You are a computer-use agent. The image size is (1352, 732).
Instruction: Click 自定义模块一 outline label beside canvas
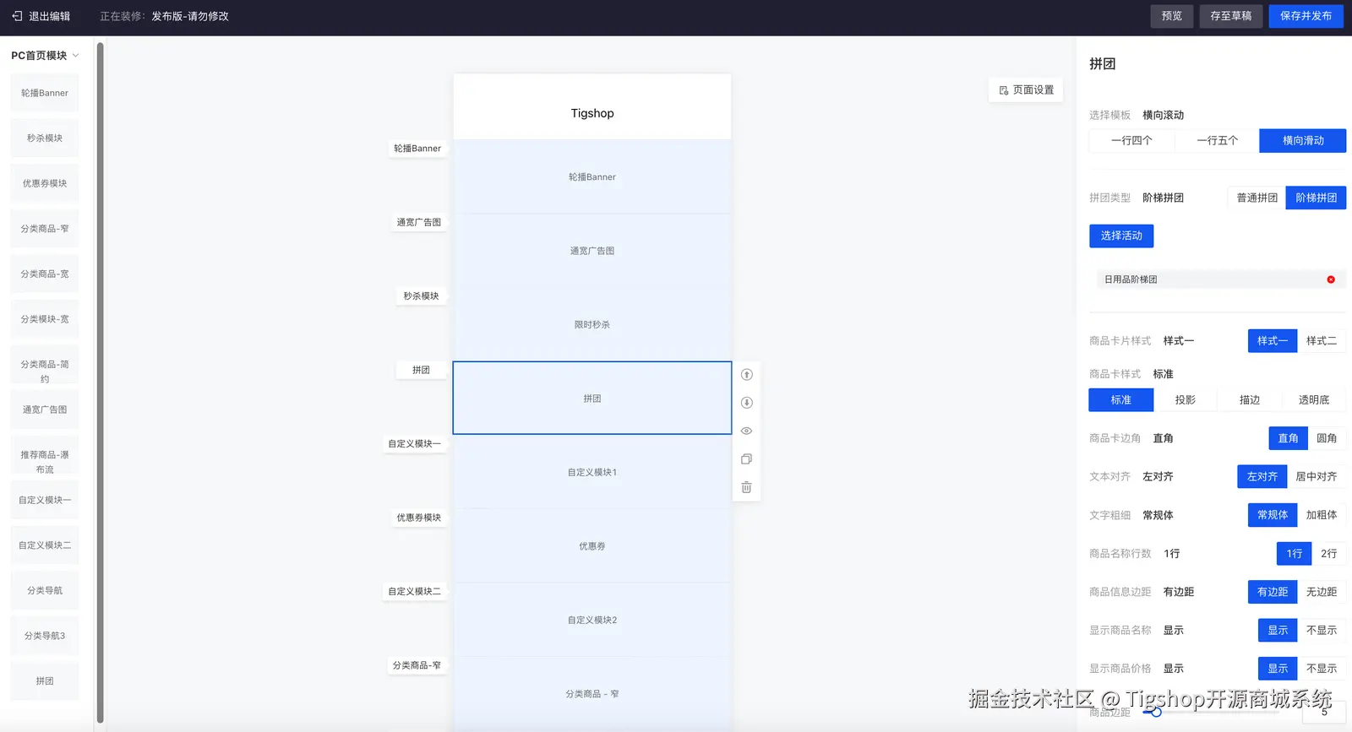coord(414,444)
